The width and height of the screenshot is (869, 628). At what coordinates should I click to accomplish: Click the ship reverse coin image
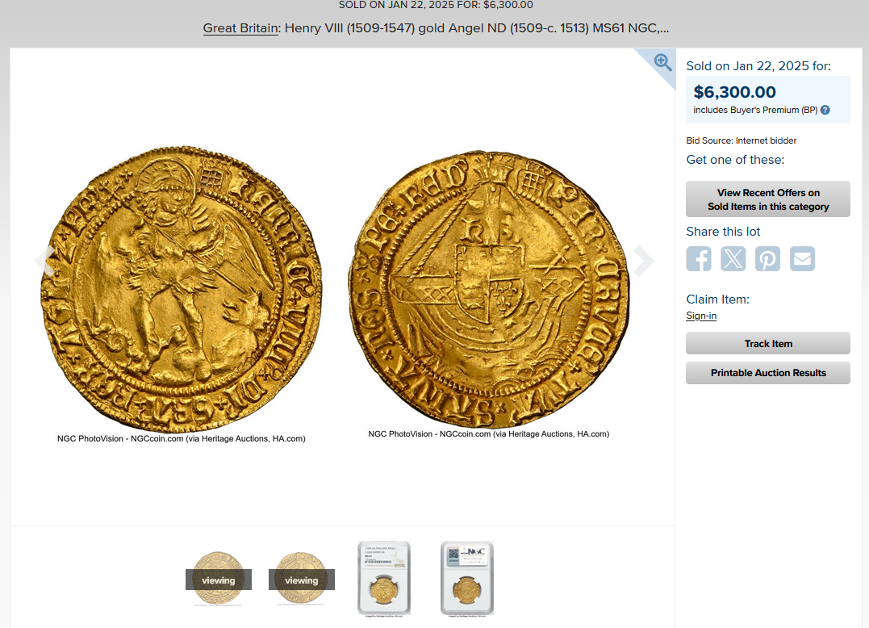click(489, 289)
